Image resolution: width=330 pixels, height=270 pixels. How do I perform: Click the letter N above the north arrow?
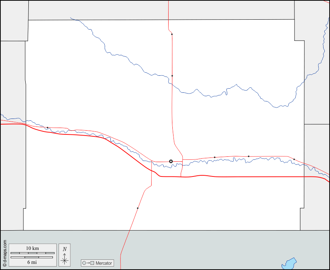tap(65, 249)
